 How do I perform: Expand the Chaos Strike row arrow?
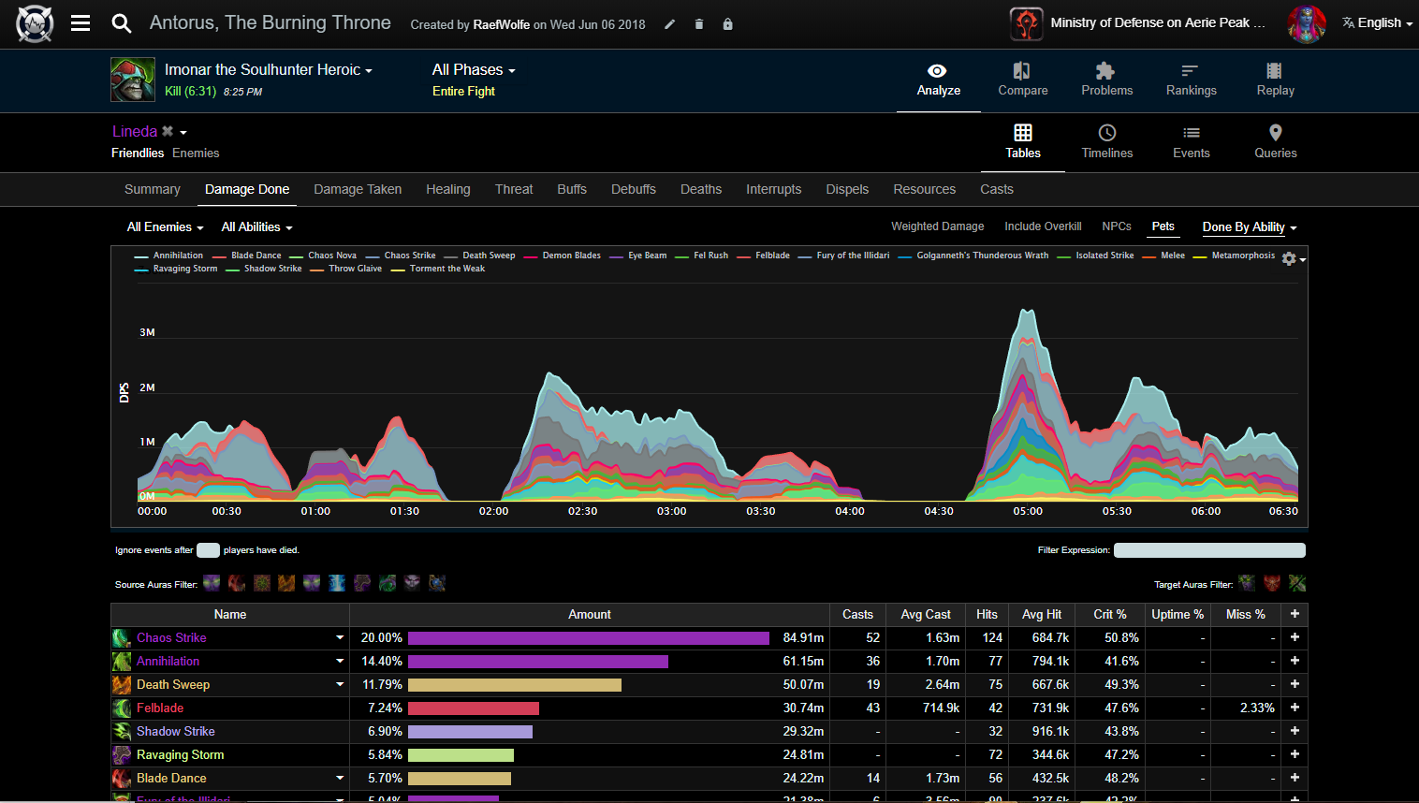click(340, 637)
